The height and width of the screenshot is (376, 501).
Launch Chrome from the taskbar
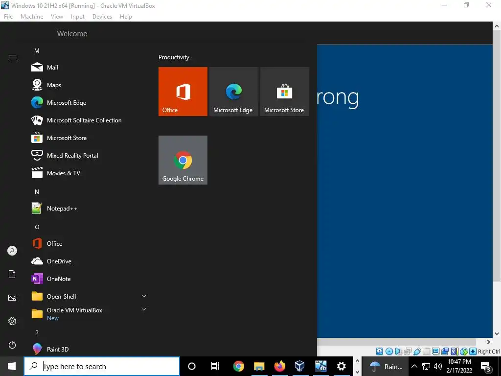coord(239,366)
